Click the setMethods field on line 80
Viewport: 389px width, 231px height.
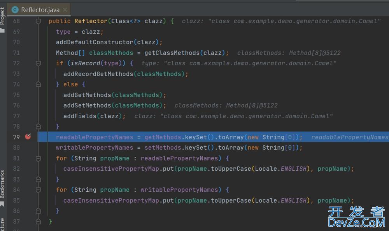pyautogui.click(x=163, y=148)
